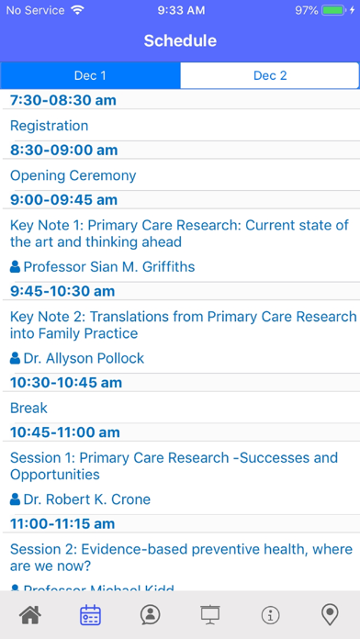
Task: Open the Home icon in bottom bar
Action: pos(30,614)
